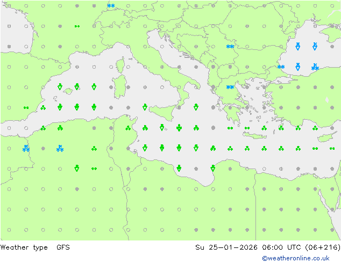Pick the leftmost blue snowflake in Morocco
This screenshot has width=341, height=263.
click(26, 148)
